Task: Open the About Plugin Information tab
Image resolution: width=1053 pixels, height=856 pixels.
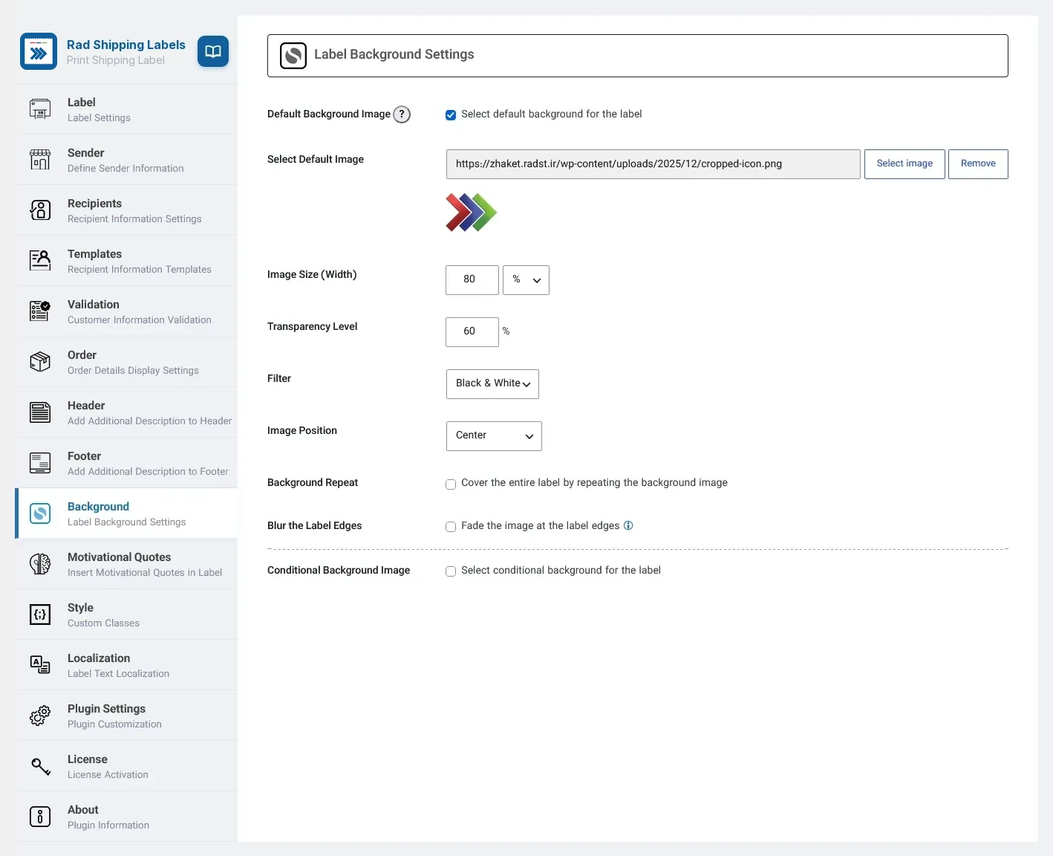Action: (127, 817)
